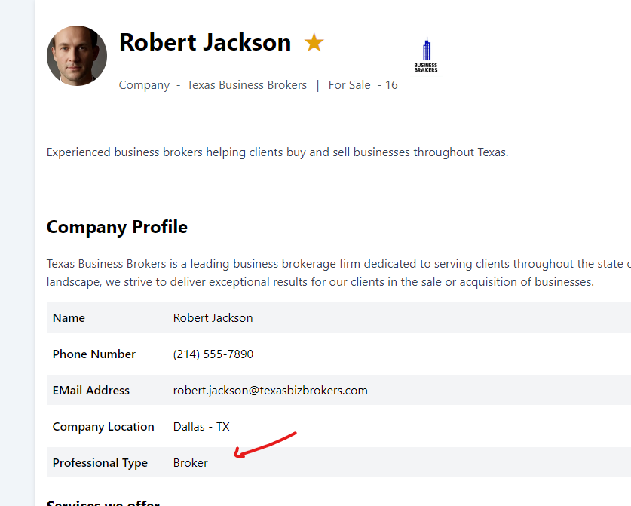Click the Company label under the name
The width and height of the screenshot is (631, 506).
[x=144, y=85]
